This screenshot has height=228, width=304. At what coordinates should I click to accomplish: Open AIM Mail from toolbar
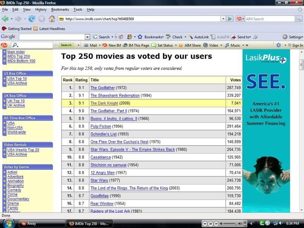click(x=90, y=45)
